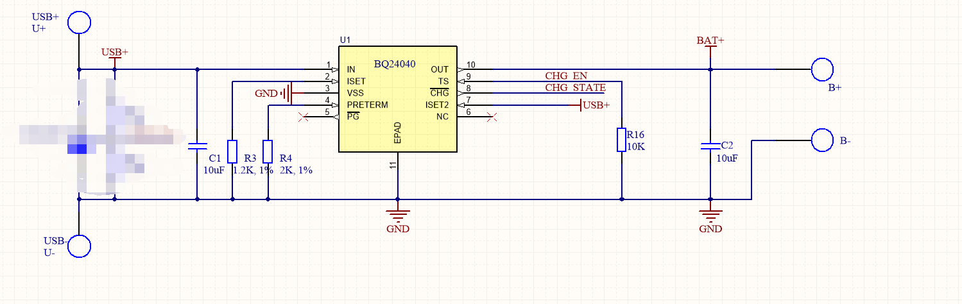Click the 10uF value under C1

[212, 170]
